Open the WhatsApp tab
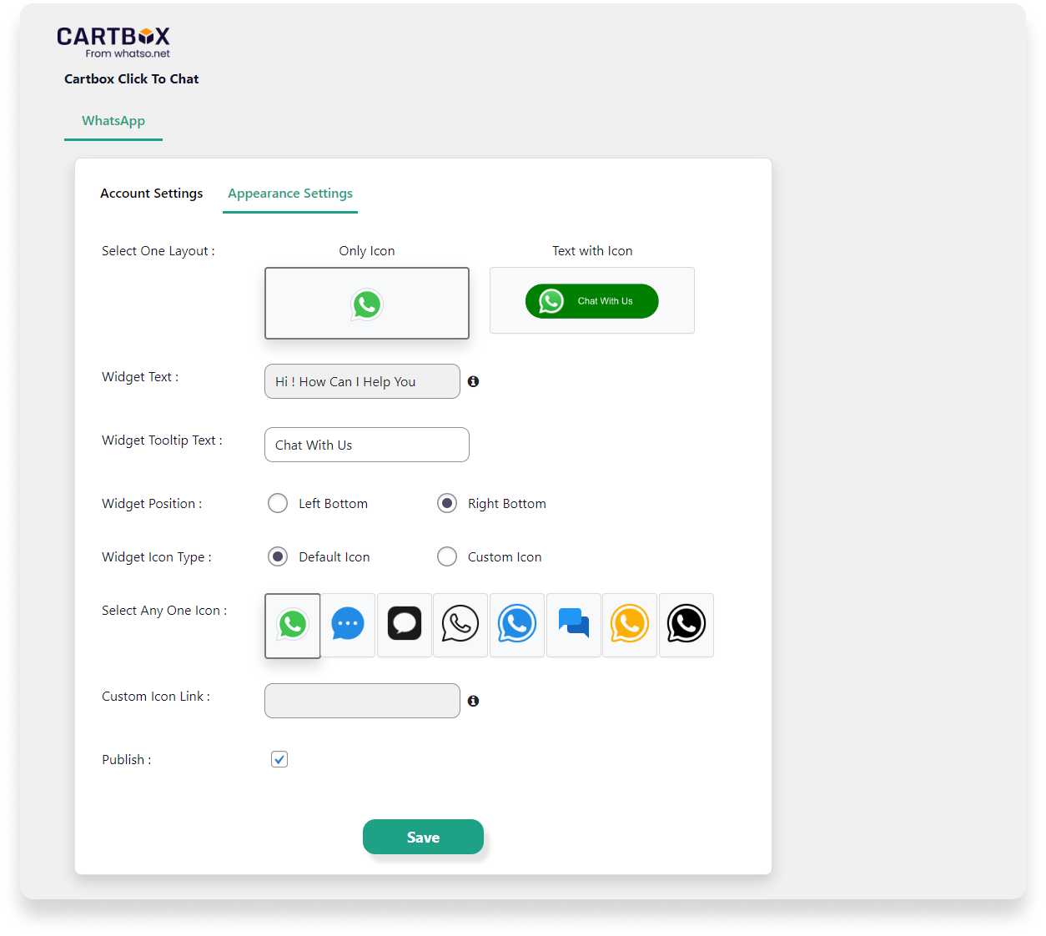 (x=113, y=120)
